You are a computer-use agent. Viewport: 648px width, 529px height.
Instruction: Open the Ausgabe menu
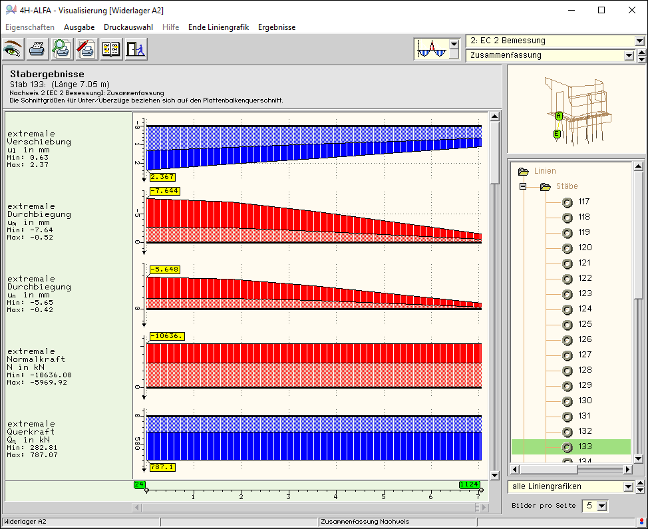[x=79, y=27]
